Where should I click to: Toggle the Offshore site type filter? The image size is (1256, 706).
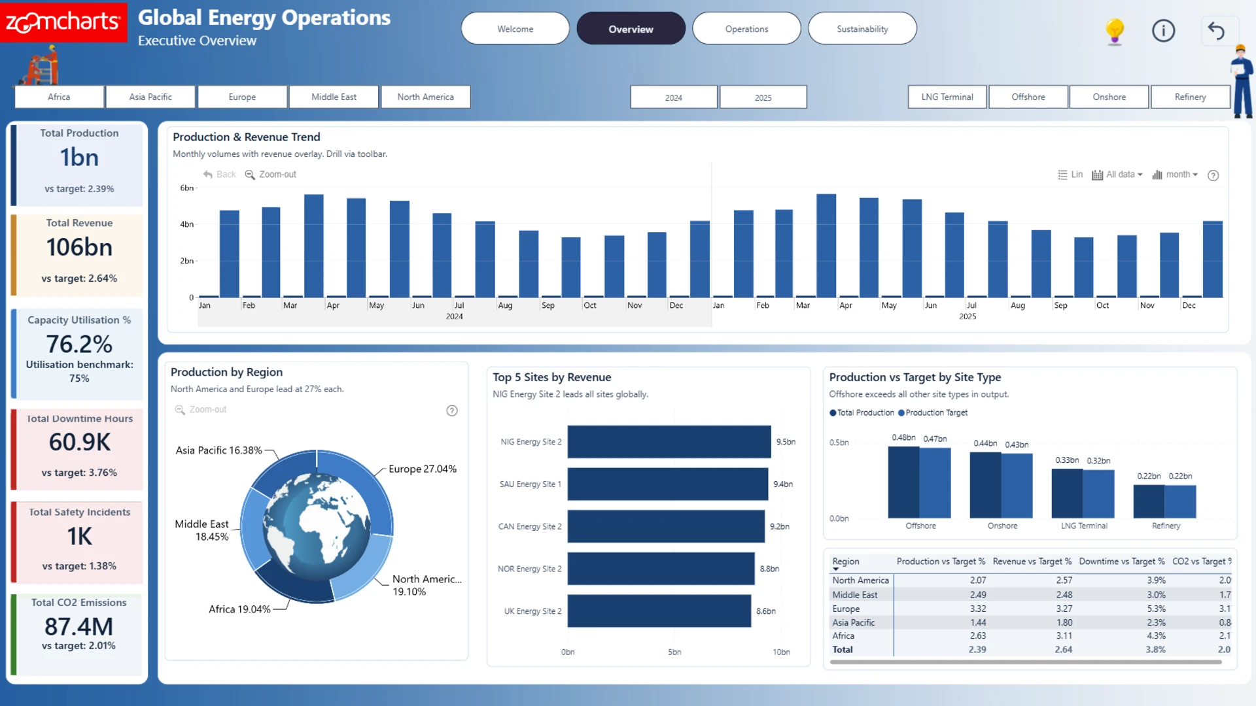pos(1028,97)
